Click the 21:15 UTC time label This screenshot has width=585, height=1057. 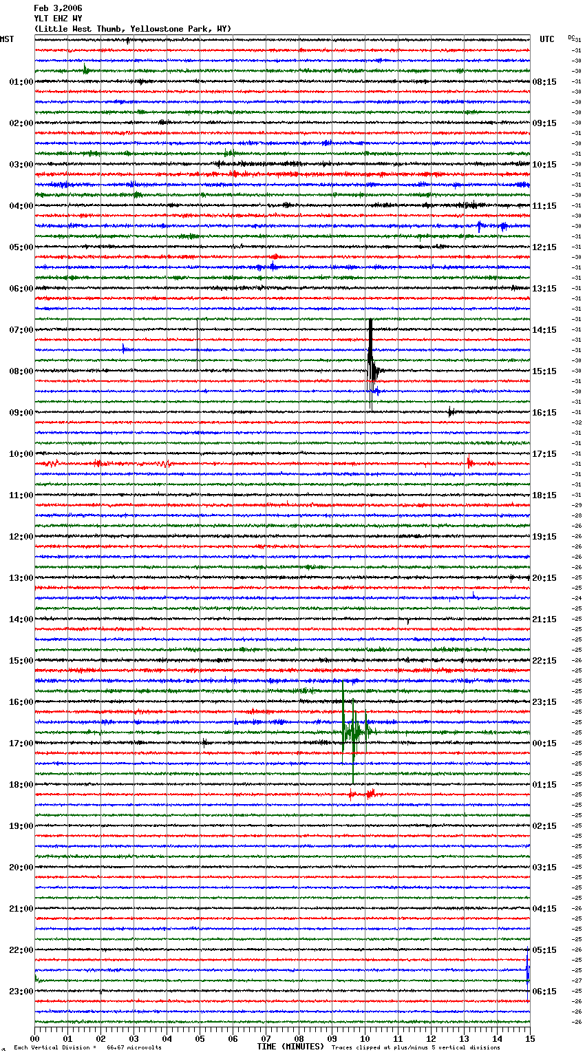tap(544, 619)
